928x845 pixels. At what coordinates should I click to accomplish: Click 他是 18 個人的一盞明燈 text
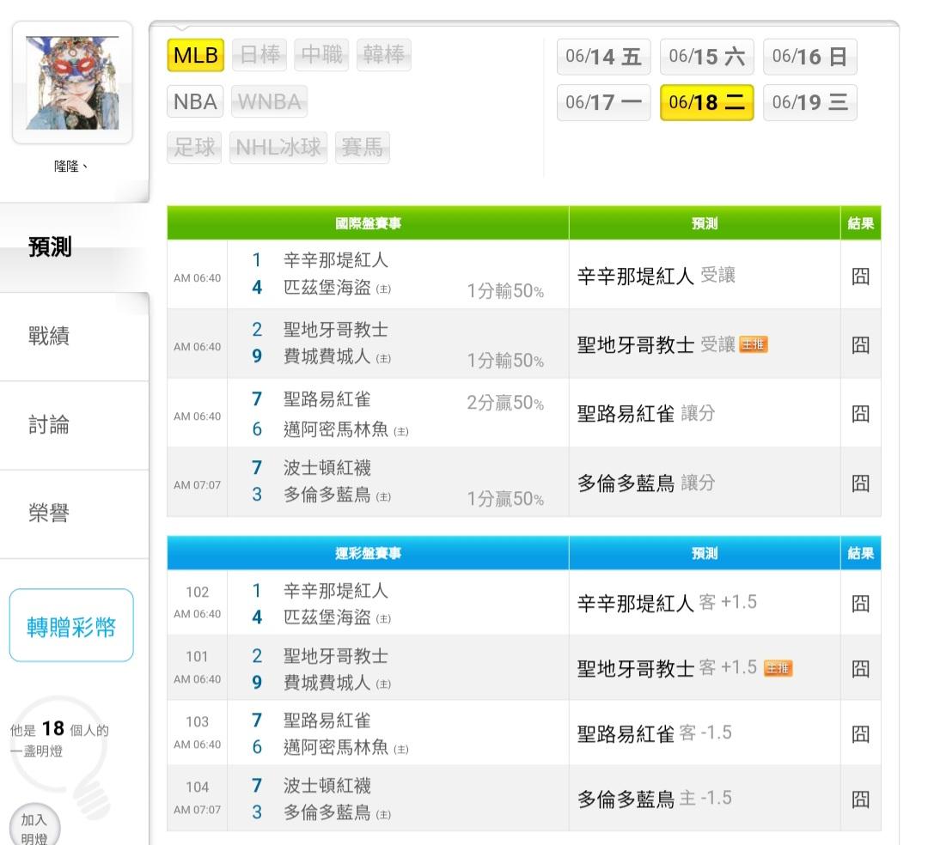pyautogui.click(x=59, y=739)
